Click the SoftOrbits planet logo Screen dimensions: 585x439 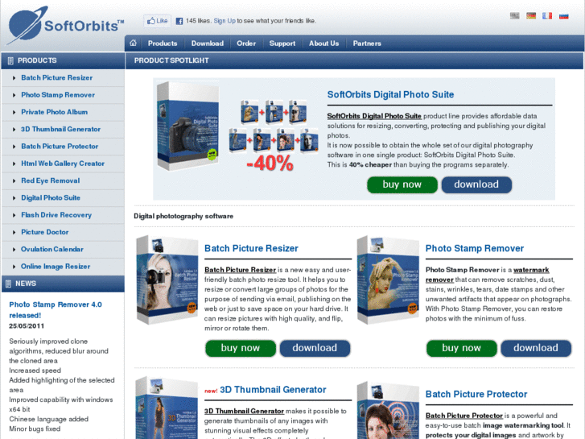tap(27, 25)
